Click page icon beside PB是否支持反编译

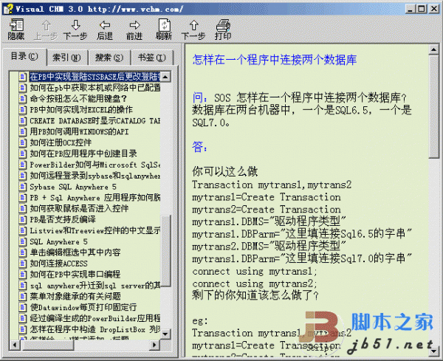pyautogui.click(x=23, y=219)
